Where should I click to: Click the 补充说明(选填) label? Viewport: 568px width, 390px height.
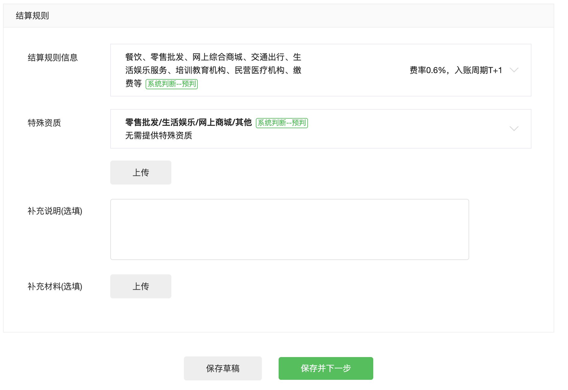tap(55, 211)
